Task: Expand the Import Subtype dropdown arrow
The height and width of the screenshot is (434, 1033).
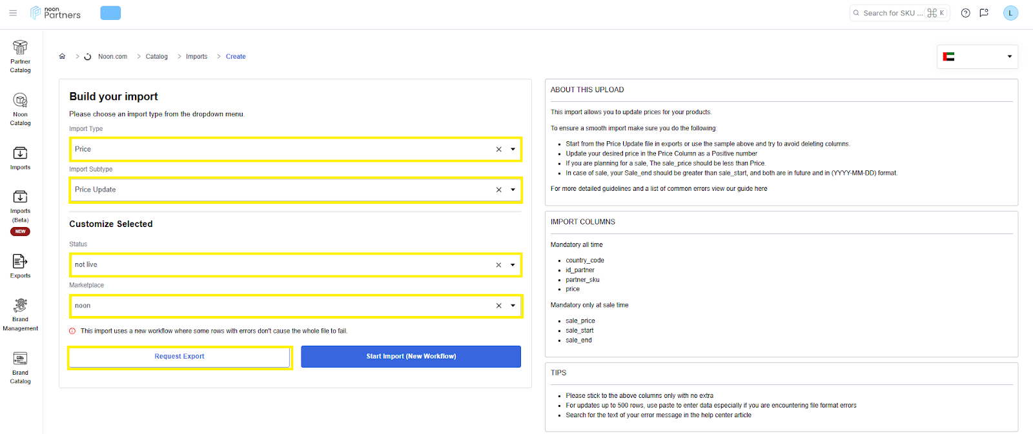Action: [x=513, y=190]
